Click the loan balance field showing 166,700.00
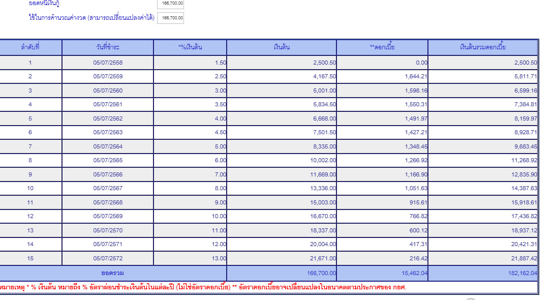This screenshot has height=300, width=554. tap(170, 4)
